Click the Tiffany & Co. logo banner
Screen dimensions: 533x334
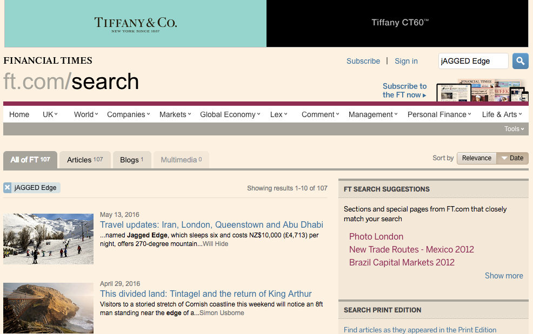pos(135,24)
